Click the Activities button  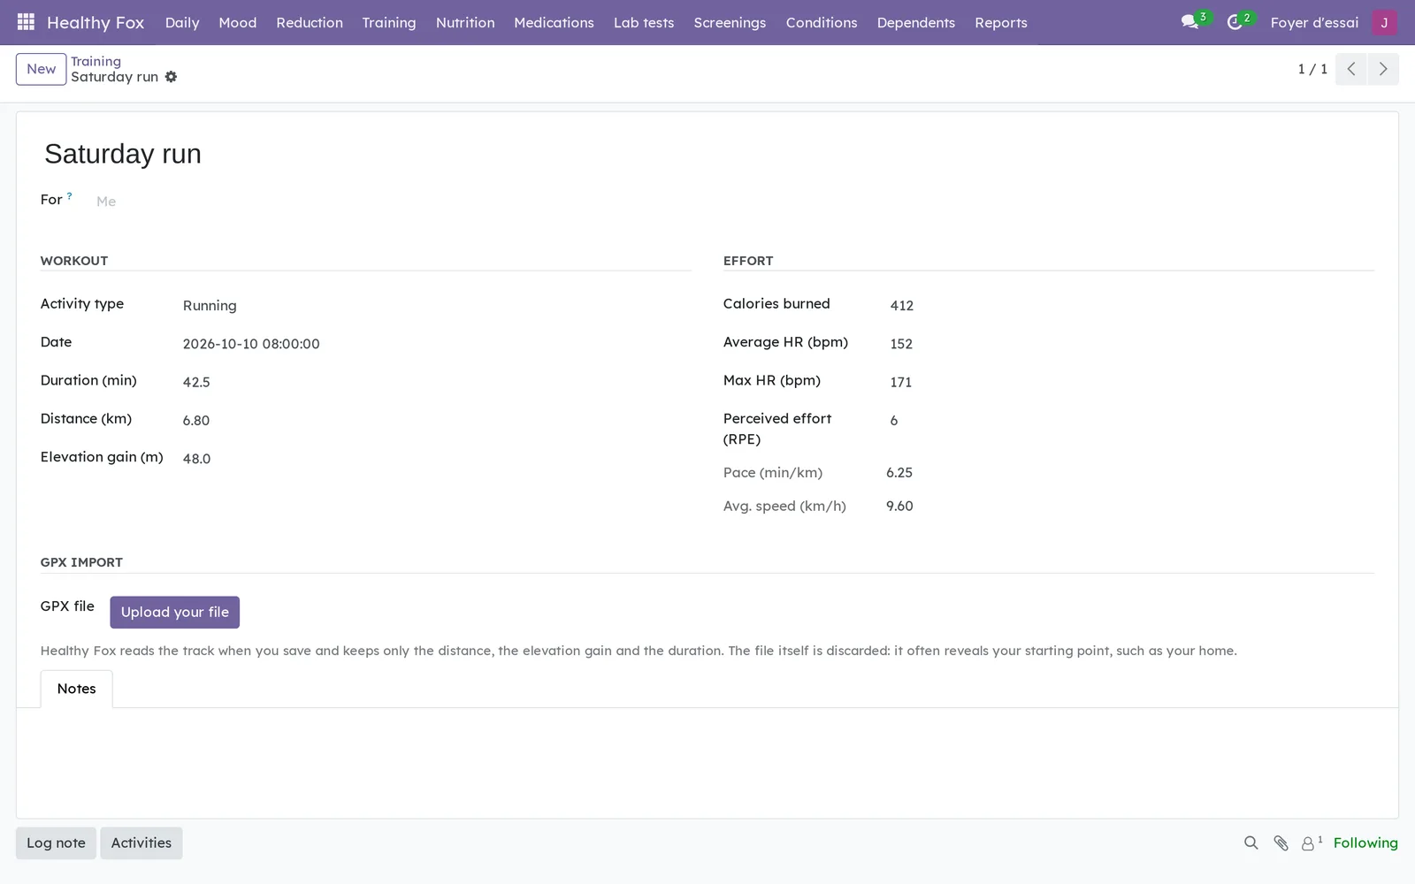pyautogui.click(x=141, y=843)
